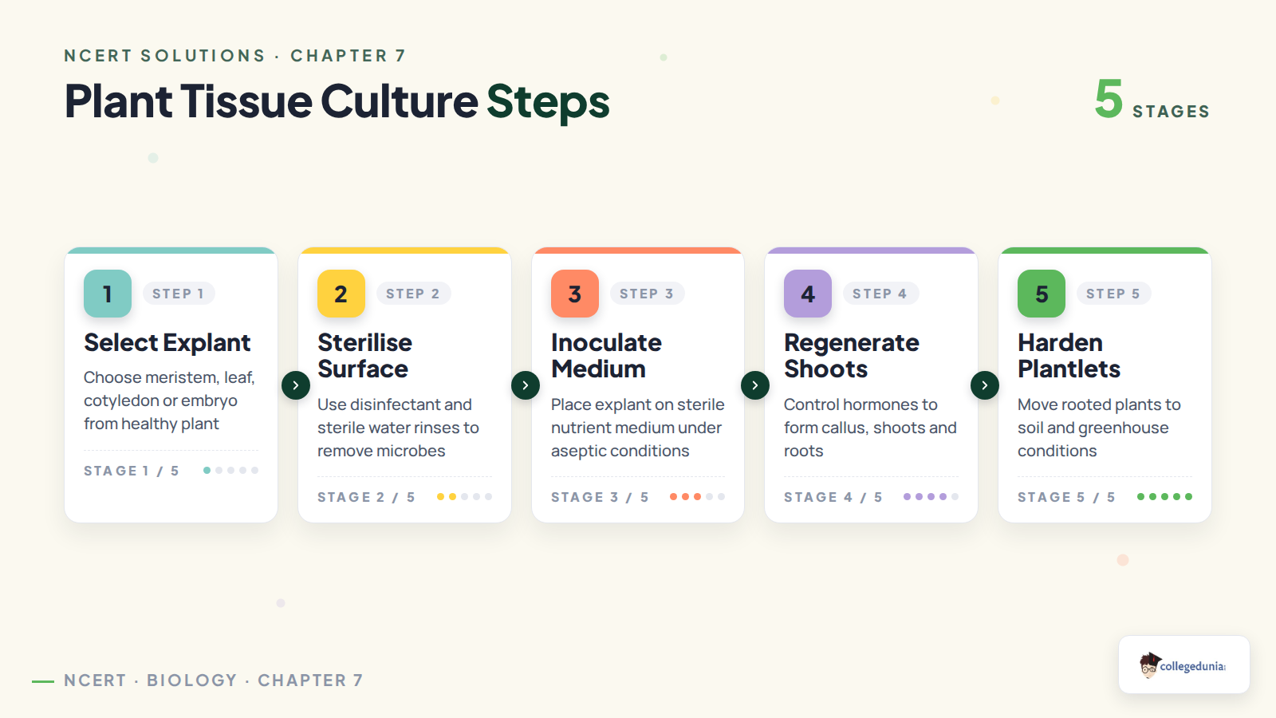
Task: Click the progress dots beside STAGE 4 / 5
Action: point(931,497)
